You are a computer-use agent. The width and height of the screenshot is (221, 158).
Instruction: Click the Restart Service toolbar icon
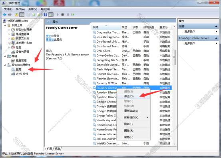[x=73, y=14]
